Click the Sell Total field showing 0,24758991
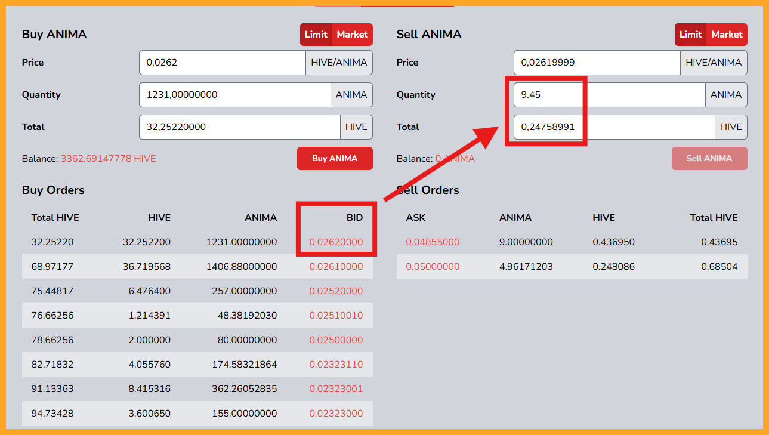The image size is (769, 435). point(614,127)
